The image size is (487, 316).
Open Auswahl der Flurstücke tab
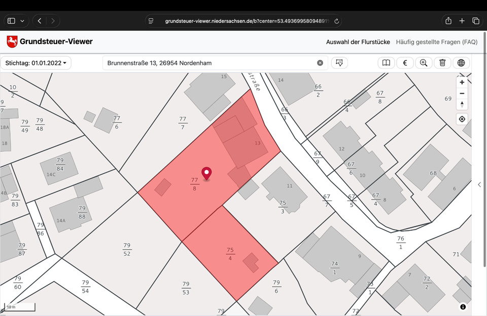coord(357,42)
